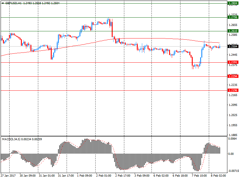Select the 1.2804 green resistance level label
This screenshot has width=239, height=179.
point(233,3)
